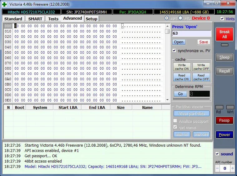
Task: Click the RPM readout display
Action: tap(200, 94)
